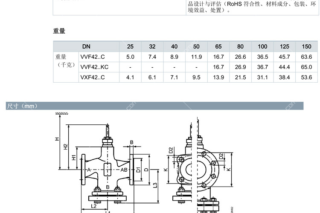Image resolution: width=320 pixels, height=213 pixels.
Task: Click the AB port label on valve drawing
Action: [124, 170]
